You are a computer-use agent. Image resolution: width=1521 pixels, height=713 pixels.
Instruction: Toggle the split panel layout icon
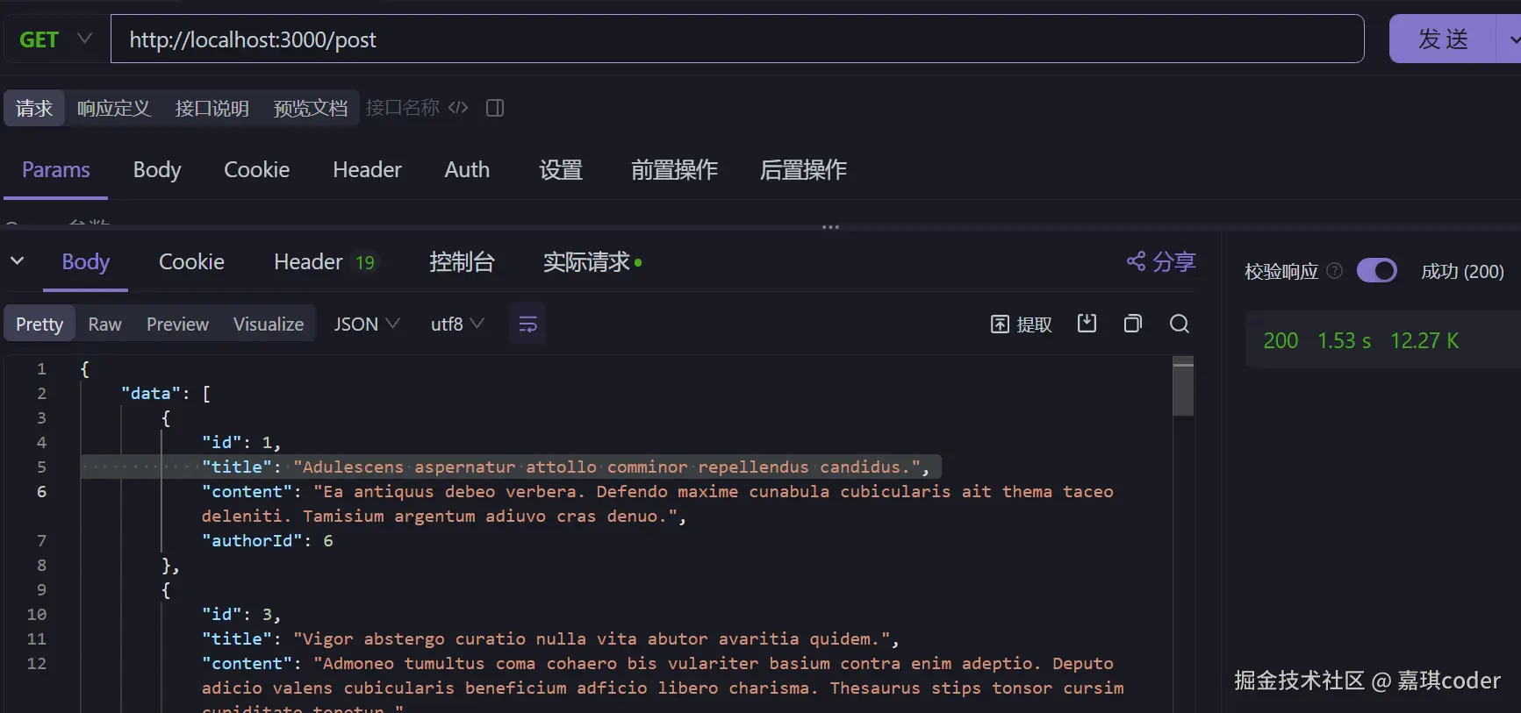pyautogui.click(x=495, y=108)
